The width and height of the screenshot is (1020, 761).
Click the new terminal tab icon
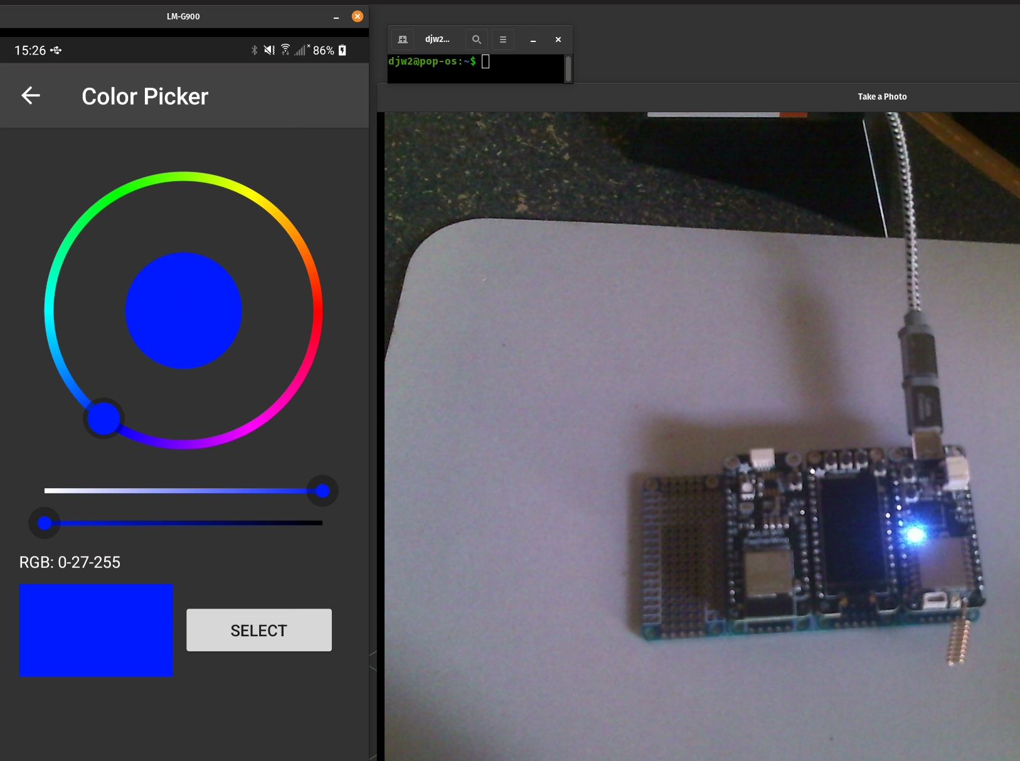coord(403,39)
